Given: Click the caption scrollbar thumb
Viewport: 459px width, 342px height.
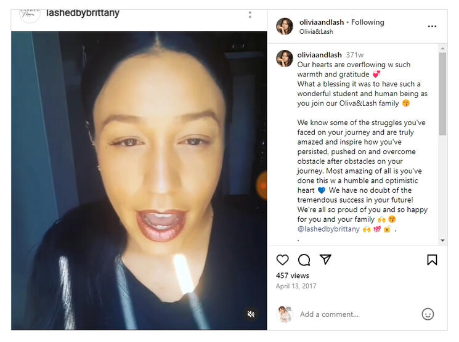Looking at the screenshot, I should (x=442, y=94).
